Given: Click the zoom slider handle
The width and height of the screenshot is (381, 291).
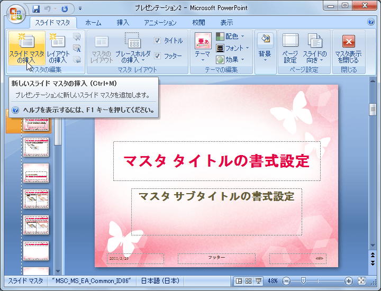Looking at the screenshot, I should 303,281.
